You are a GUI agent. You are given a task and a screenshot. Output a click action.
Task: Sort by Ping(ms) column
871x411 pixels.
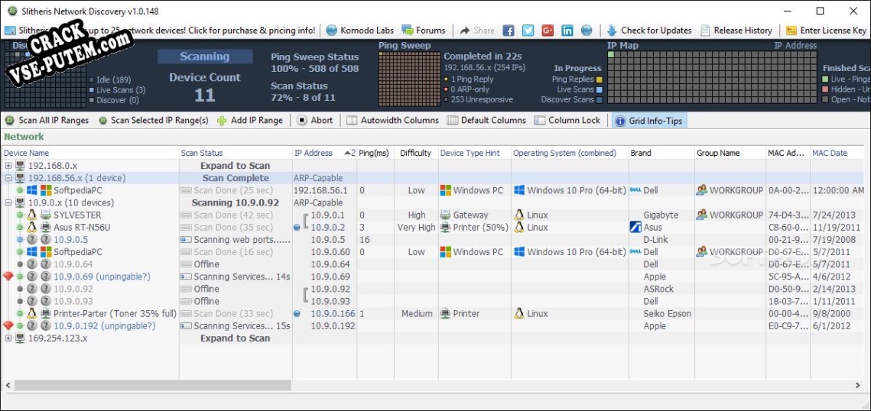pyautogui.click(x=375, y=153)
